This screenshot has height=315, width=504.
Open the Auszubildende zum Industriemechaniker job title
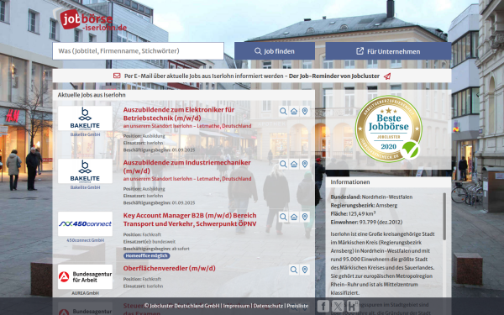(186, 166)
